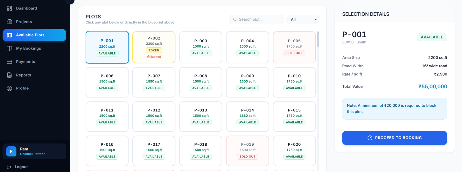
Task: Select plot P-015
Action: 294,116
